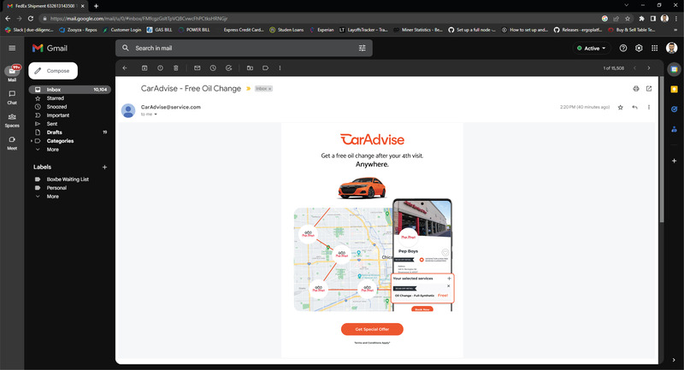The height and width of the screenshot is (370, 684).
Task: Expand recipient details next to 'to me'
Action: (156, 115)
